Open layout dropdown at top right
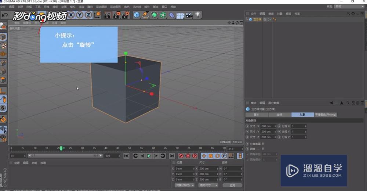 point(349,6)
